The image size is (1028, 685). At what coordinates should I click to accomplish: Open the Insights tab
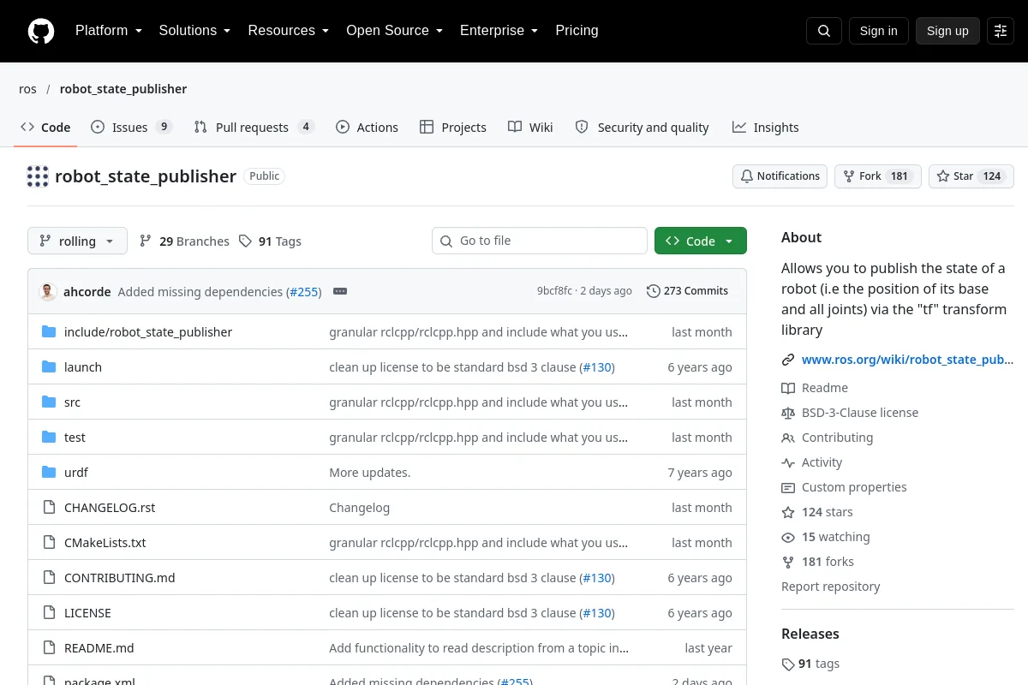(765, 127)
